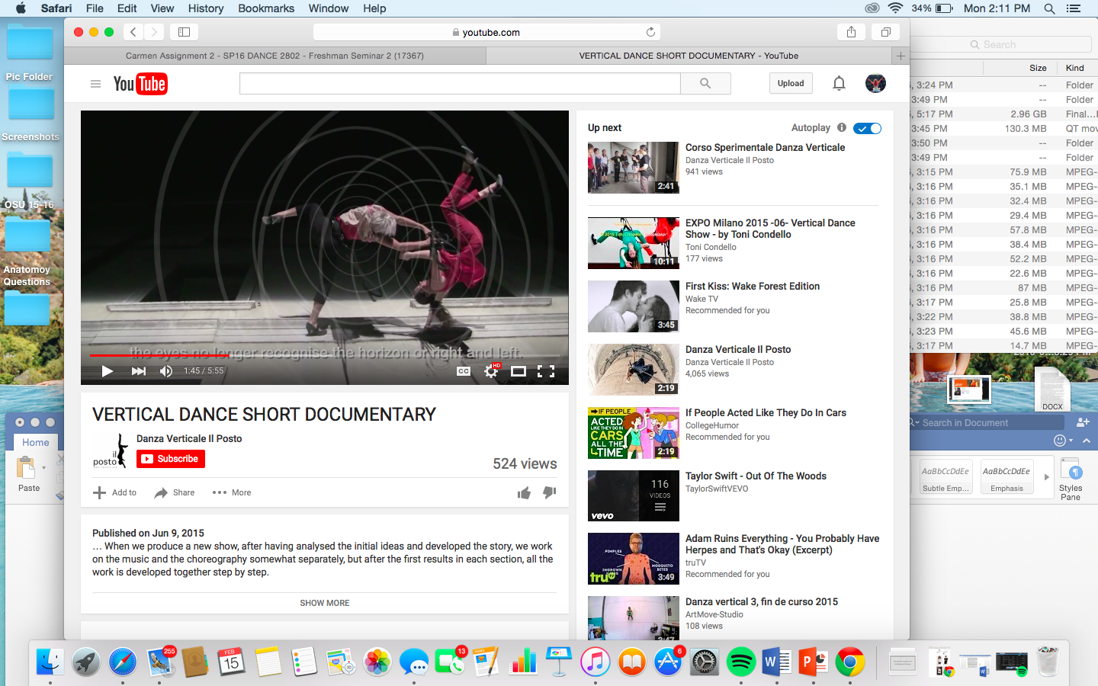
Task: Click the thumbs down dislike icon
Action: [549, 493]
